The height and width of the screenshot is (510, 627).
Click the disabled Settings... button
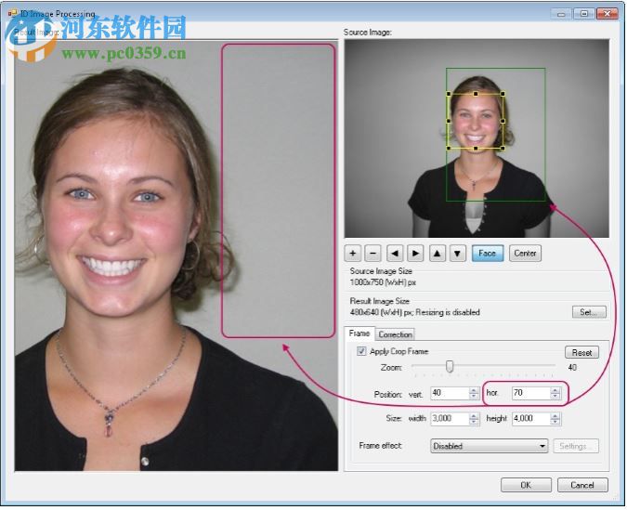[576, 446]
